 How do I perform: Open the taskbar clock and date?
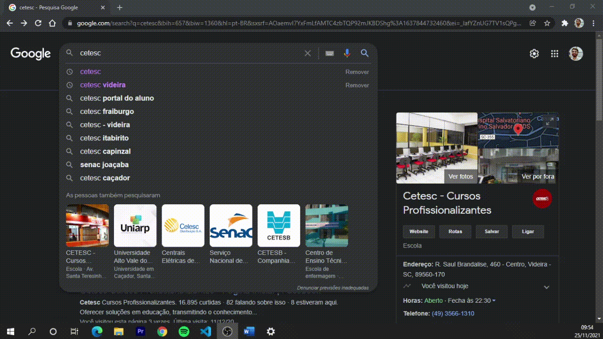(x=587, y=331)
